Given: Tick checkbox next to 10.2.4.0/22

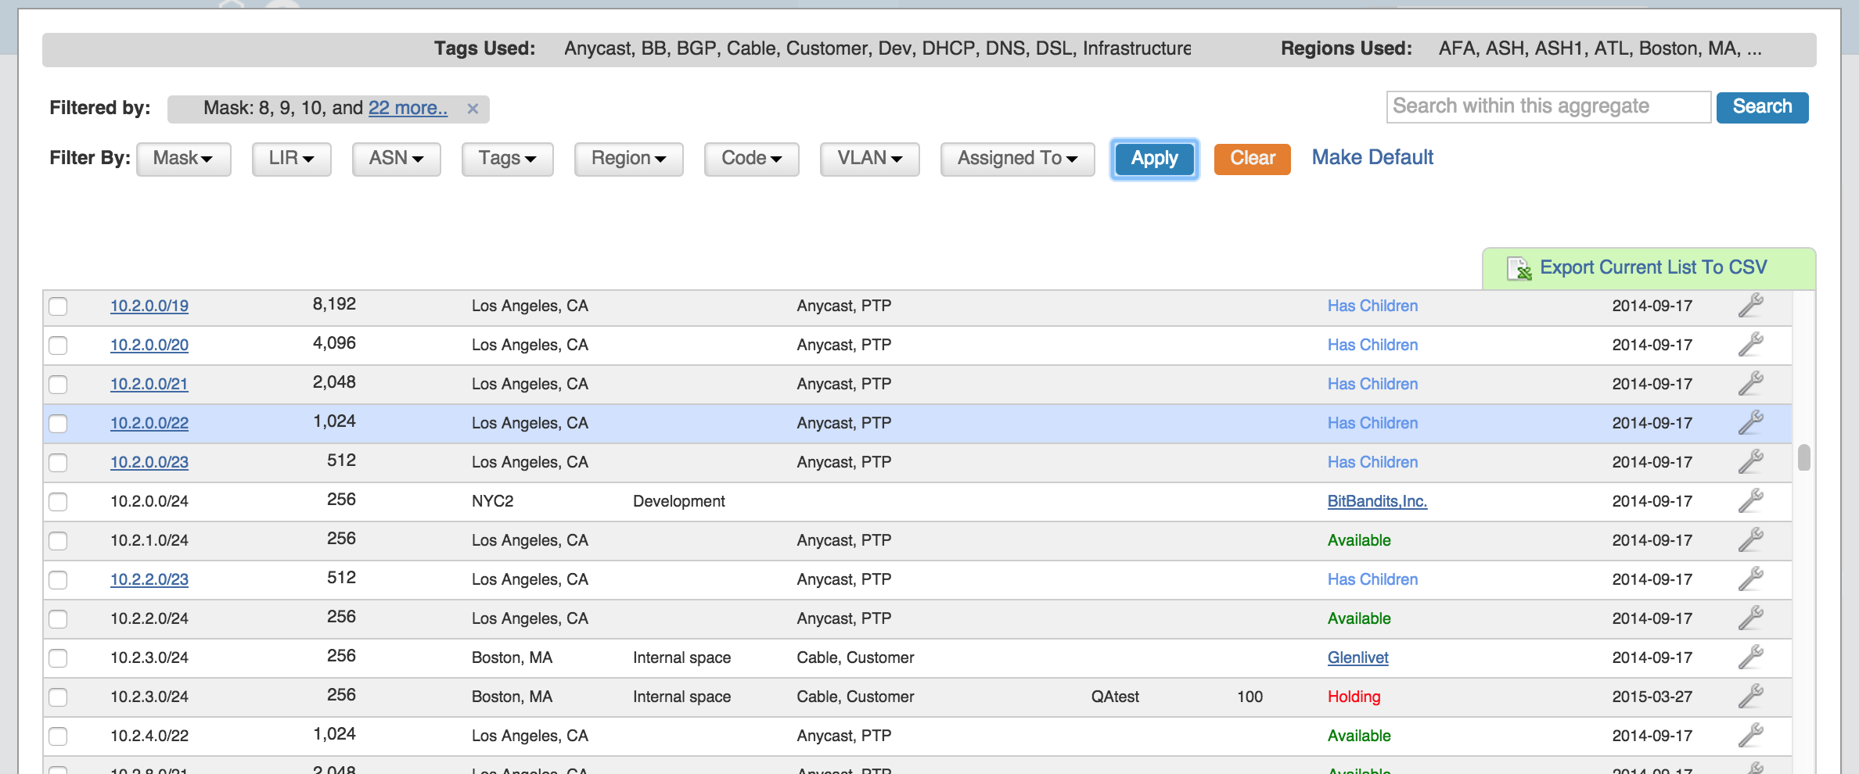Looking at the screenshot, I should [58, 736].
